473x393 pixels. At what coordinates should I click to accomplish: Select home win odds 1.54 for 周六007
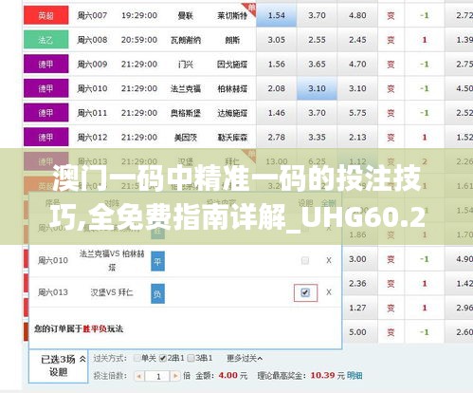coord(277,15)
